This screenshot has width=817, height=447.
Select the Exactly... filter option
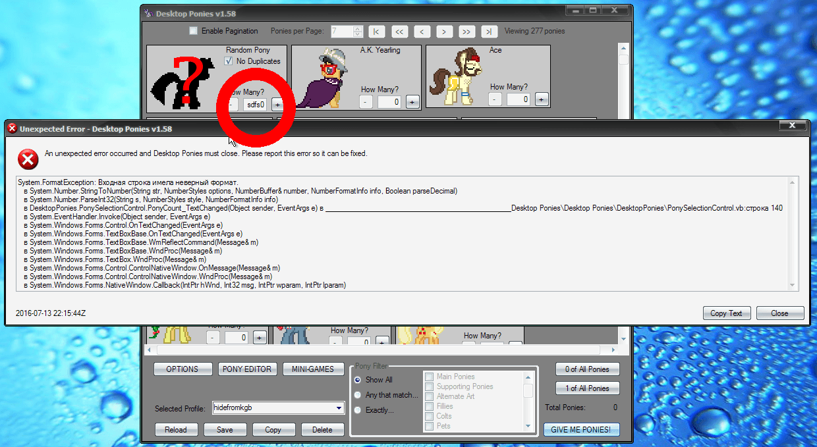point(358,410)
